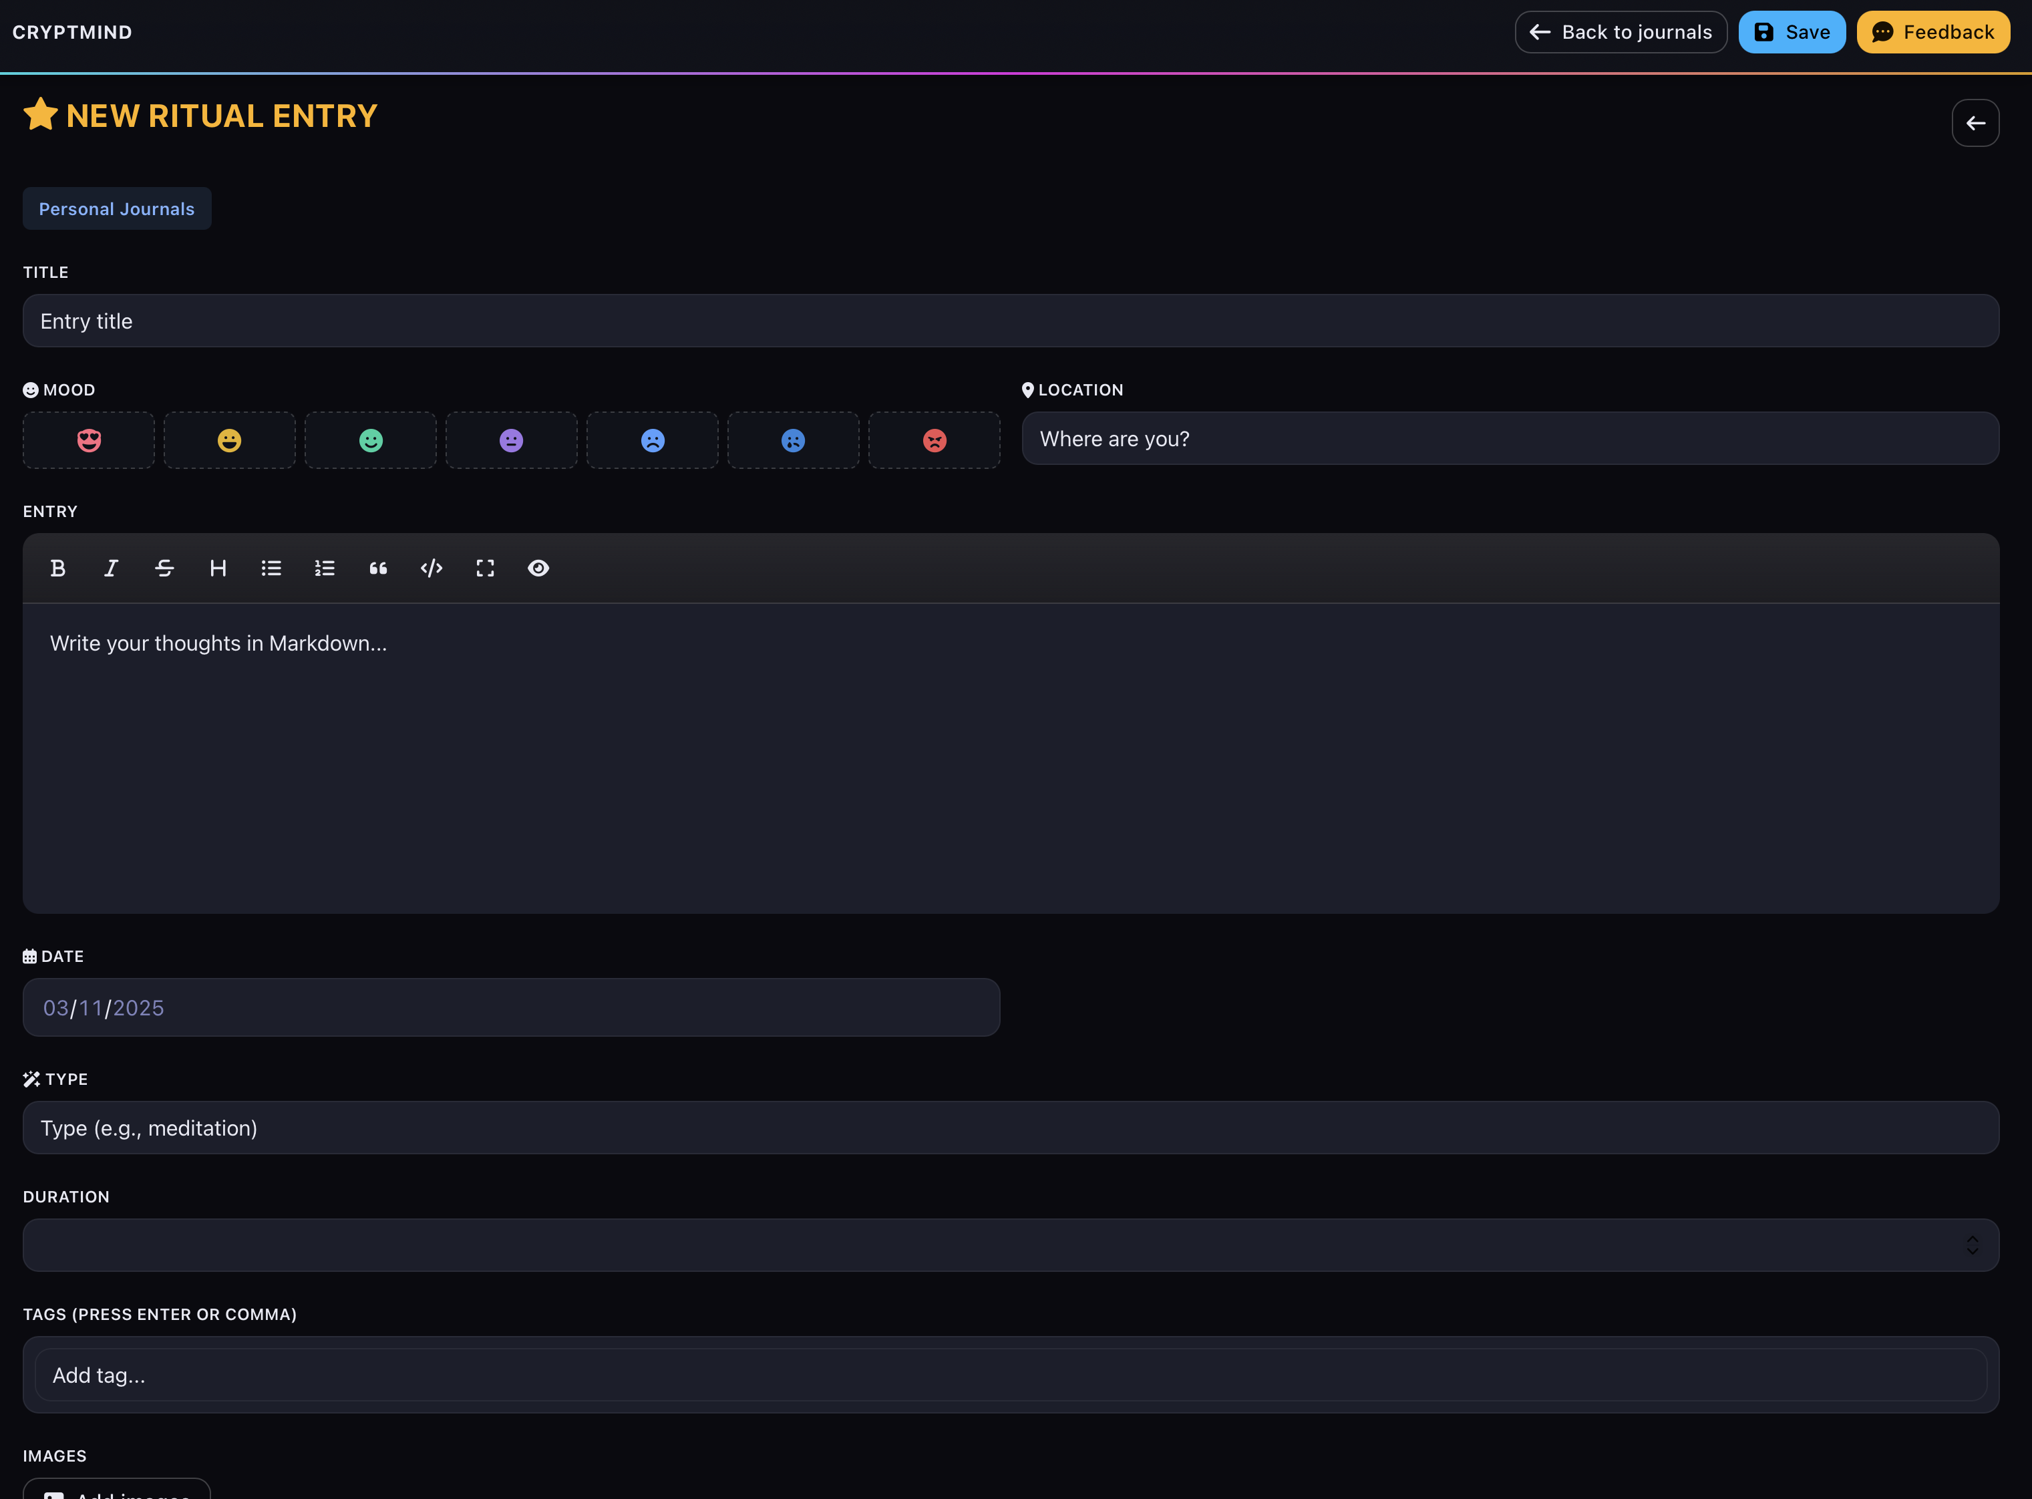Viewport: 2032px width, 1499px height.
Task: Select the angry red mood face
Action: pos(935,440)
